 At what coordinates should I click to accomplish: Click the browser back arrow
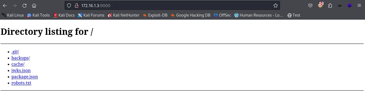[x=5, y=5]
